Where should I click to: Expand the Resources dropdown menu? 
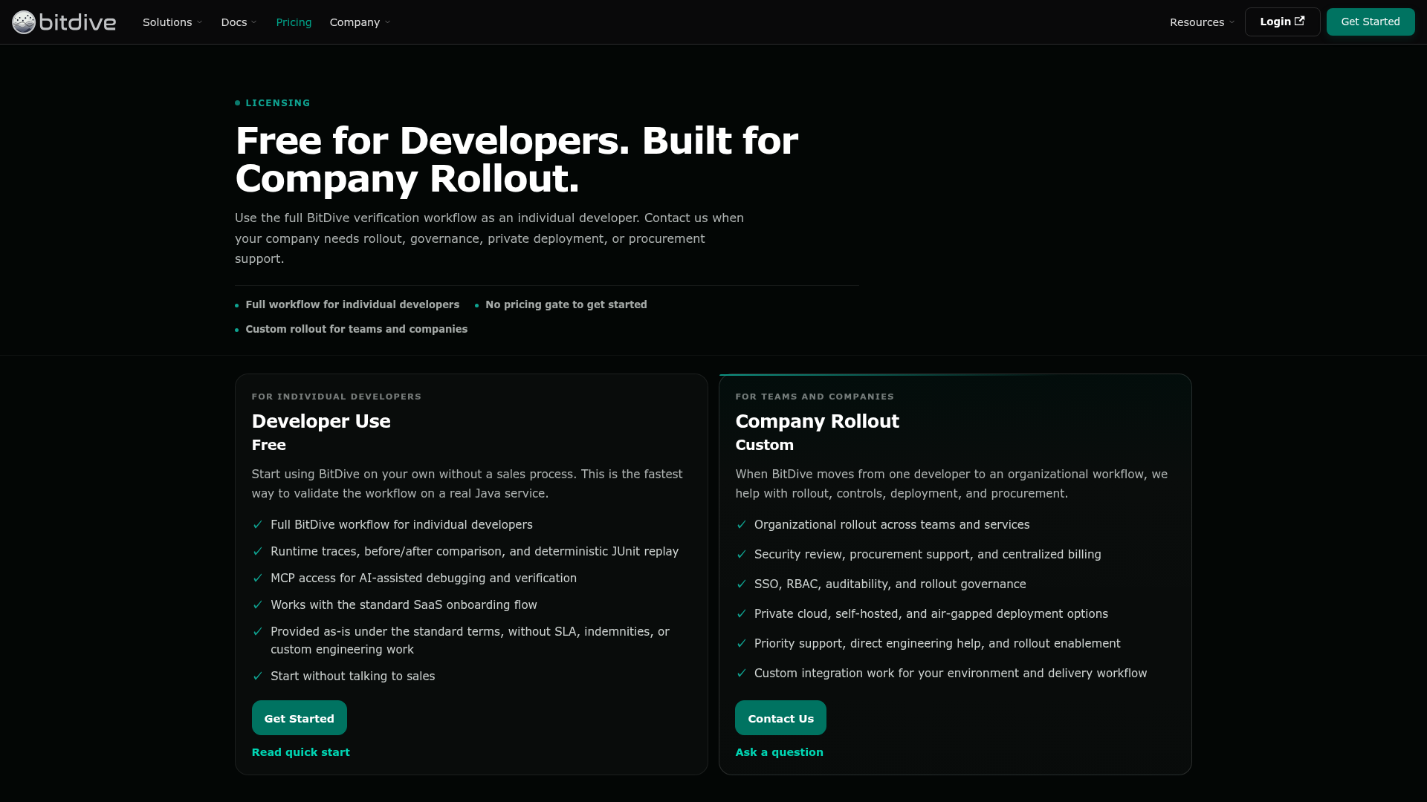coord(1202,22)
